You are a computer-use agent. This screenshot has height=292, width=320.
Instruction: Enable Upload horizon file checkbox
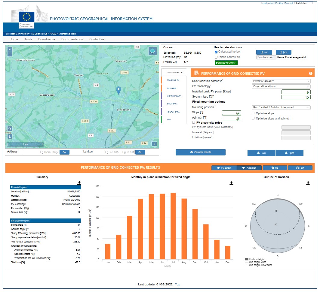[x=216, y=57]
